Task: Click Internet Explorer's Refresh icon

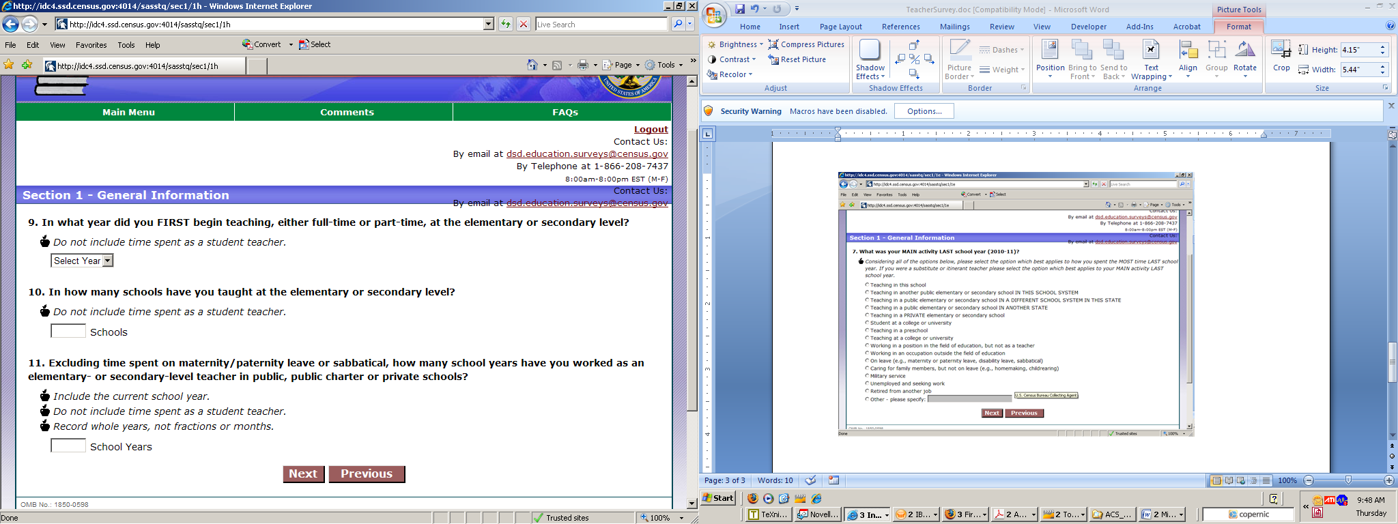Action: pyautogui.click(x=505, y=25)
